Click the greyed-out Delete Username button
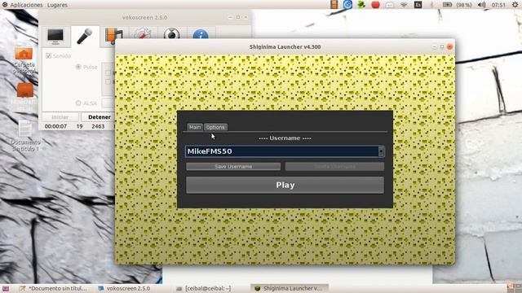 [x=334, y=166]
